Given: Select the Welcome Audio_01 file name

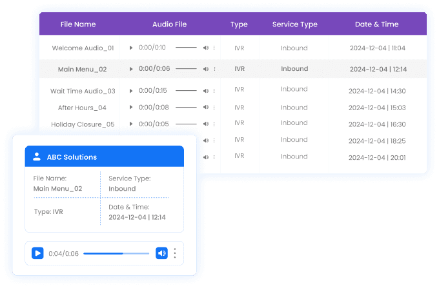Looking at the screenshot, I should tap(83, 48).
